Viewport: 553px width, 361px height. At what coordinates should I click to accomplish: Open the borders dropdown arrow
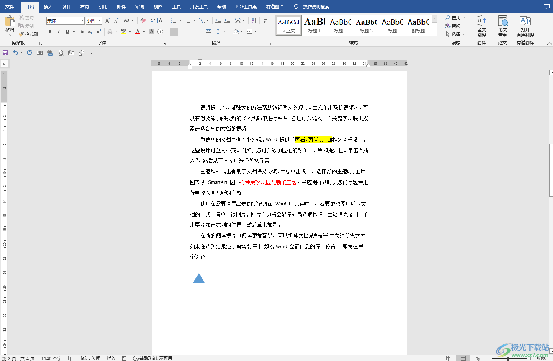click(256, 32)
